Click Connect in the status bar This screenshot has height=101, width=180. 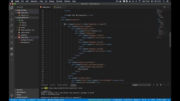point(22,100)
